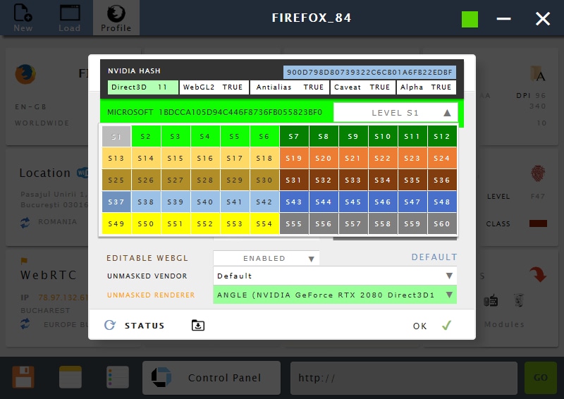Click the NVIDIA hash value field
Image resolution: width=564 pixels, height=399 pixels.
(369, 73)
